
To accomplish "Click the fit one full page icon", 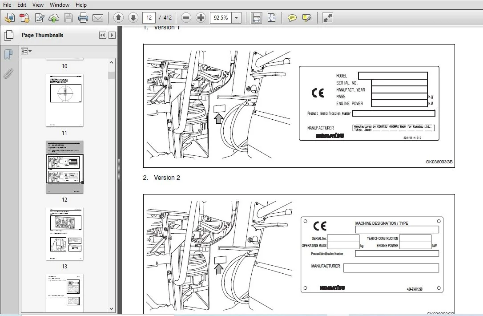I will [271, 18].
